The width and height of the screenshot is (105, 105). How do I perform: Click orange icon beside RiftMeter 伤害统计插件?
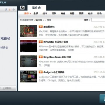tap(41, 41)
